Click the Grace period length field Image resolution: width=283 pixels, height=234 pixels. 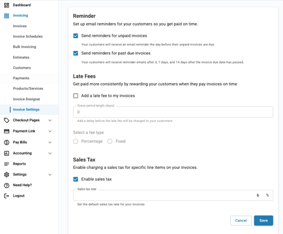click(173, 112)
